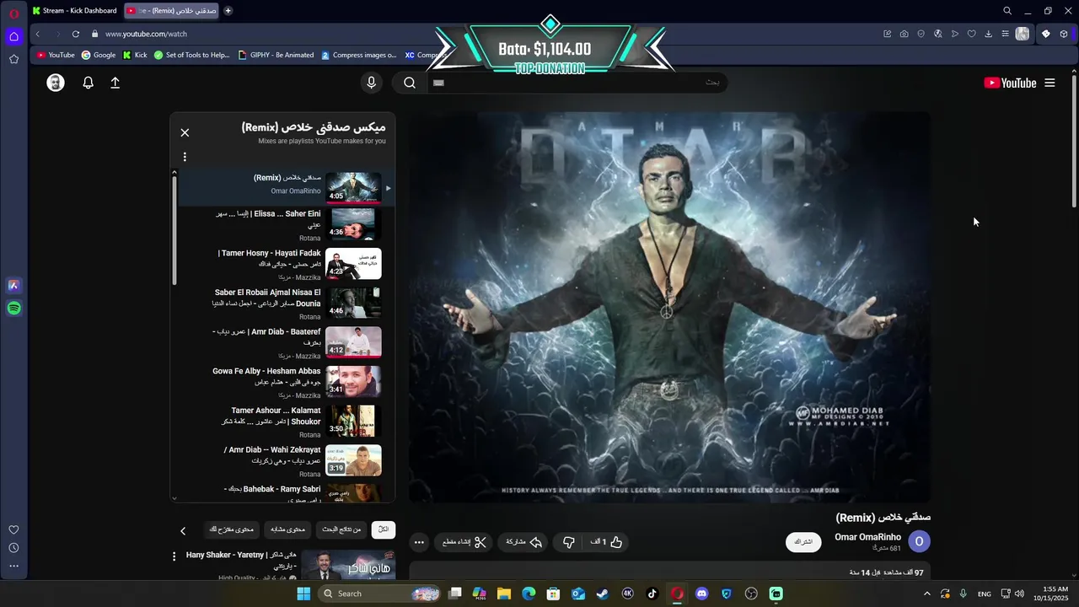The height and width of the screenshot is (607, 1079).
Task: Open a new browser tab
Action: coord(228,10)
